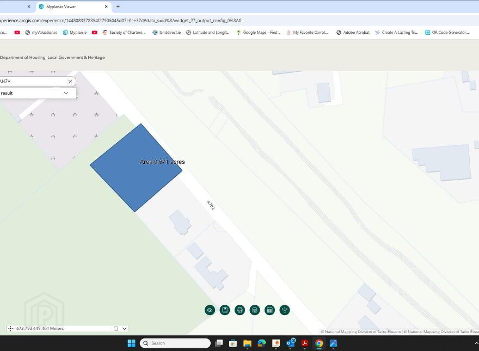Open the first YouTube bookmark icon

click(17, 33)
